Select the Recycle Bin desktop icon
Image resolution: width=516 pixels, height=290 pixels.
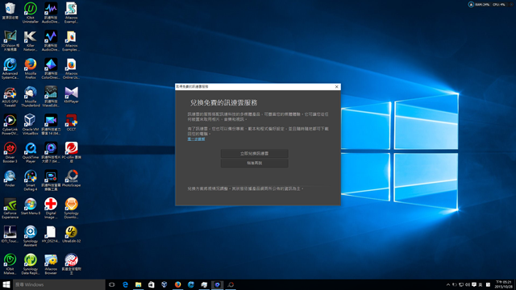[x=10, y=10]
